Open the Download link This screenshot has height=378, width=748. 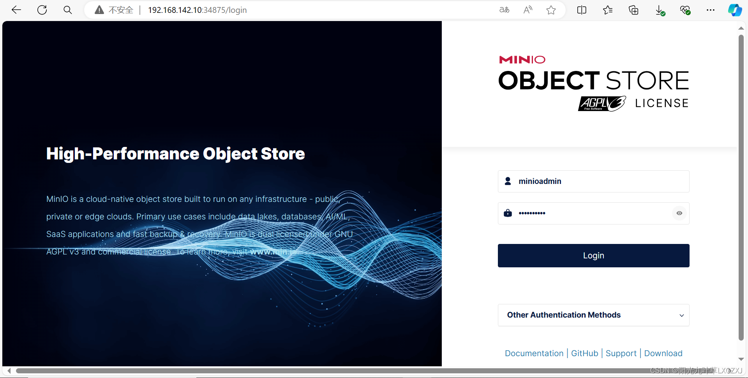(x=663, y=353)
